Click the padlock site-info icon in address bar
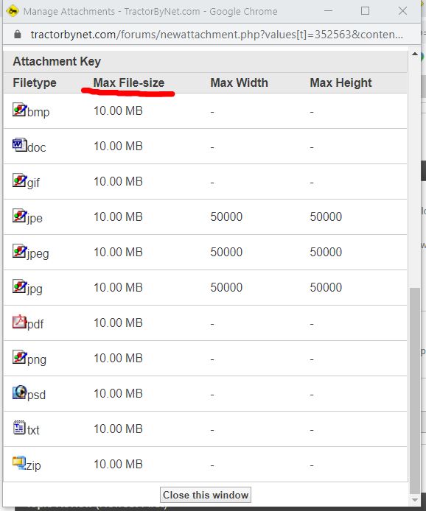 (18, 34)
